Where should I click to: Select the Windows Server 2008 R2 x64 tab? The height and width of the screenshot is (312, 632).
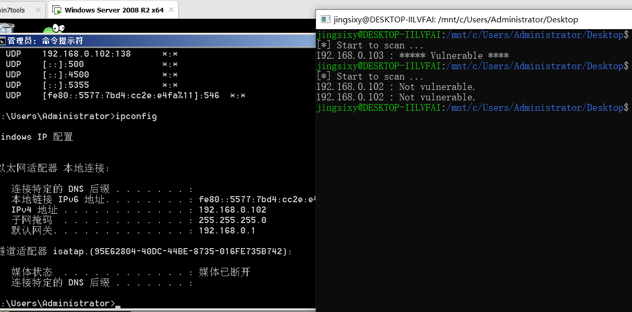click(x=114, y=10)
